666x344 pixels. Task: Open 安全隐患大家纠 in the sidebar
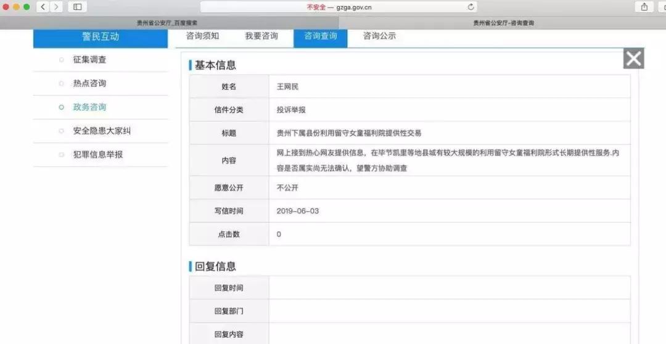pos(101,131)
